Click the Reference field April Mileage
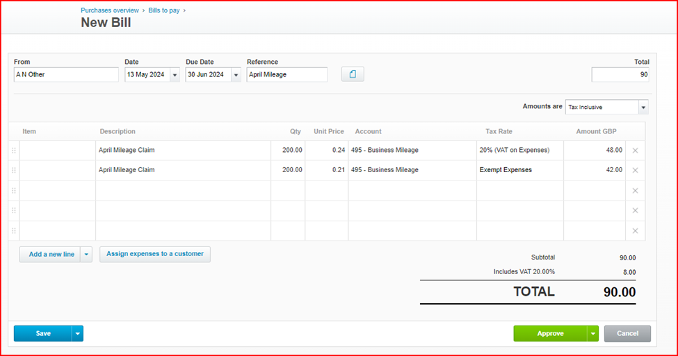678x356 pixels. click(287, 75)
